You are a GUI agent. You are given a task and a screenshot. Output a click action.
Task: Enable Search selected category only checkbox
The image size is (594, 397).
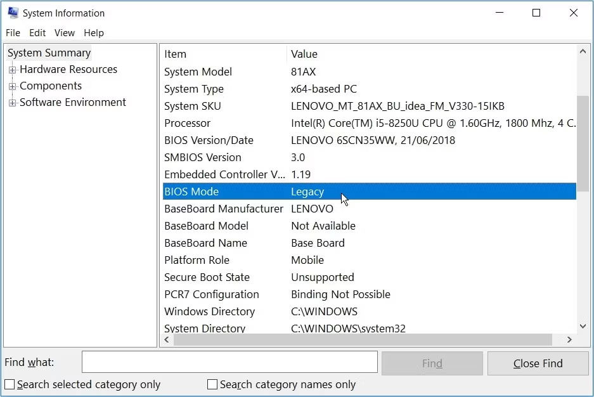click(10, 384)
